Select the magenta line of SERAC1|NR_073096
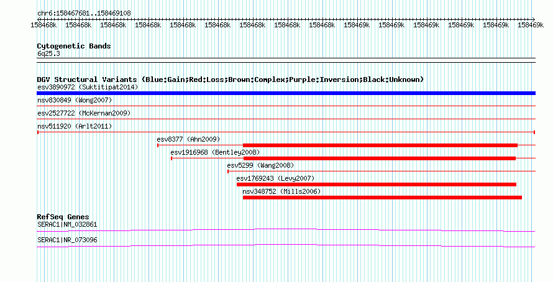The width and height of the screenshot is (553, 282). [286, 245]
